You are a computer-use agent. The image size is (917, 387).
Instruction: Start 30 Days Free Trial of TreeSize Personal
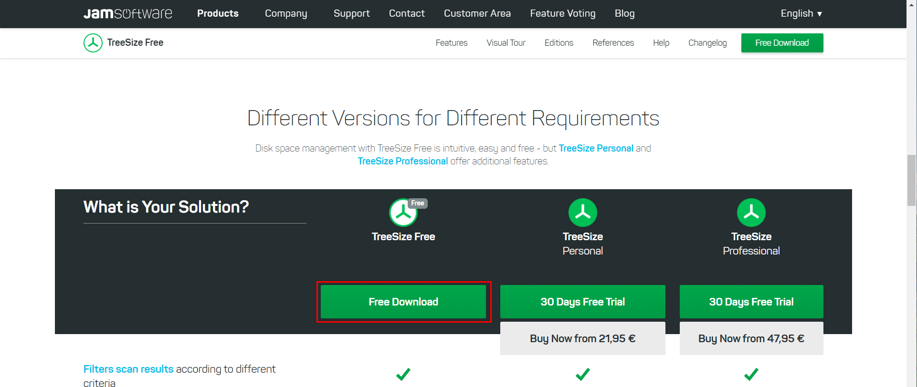tap(582, 302)
